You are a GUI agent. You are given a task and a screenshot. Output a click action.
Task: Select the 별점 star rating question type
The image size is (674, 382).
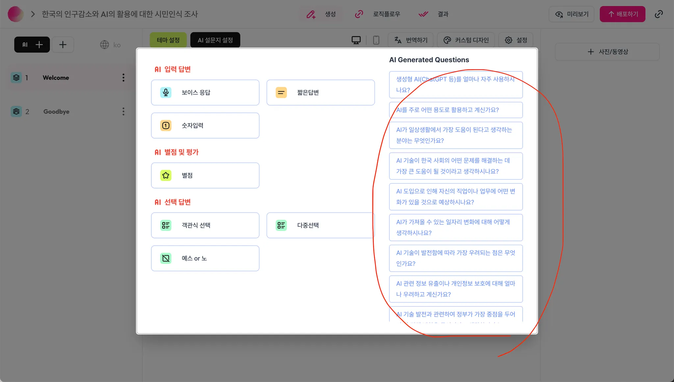pos(205,175)
